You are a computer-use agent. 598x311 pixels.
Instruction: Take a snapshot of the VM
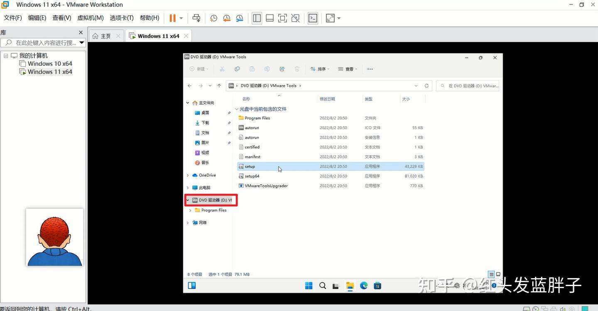point(213,18)
